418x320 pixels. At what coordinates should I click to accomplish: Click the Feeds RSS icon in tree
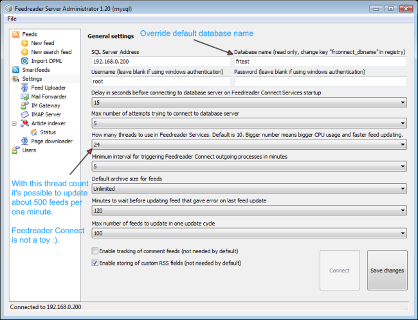point(16,34)
